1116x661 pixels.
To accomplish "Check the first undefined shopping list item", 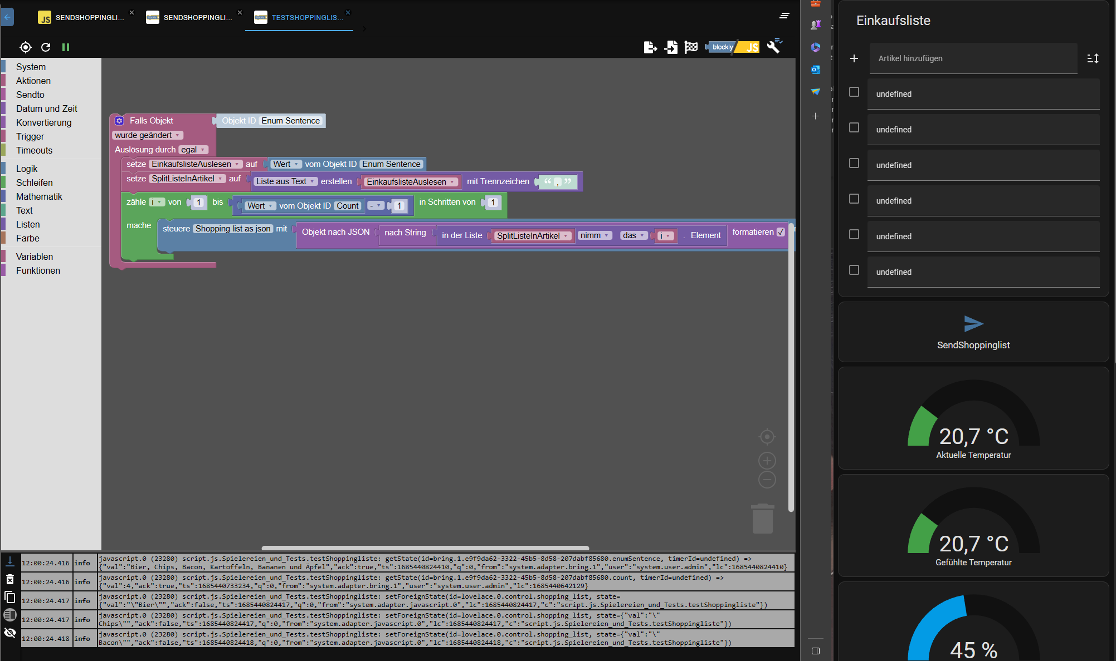I will pos(854,92).
